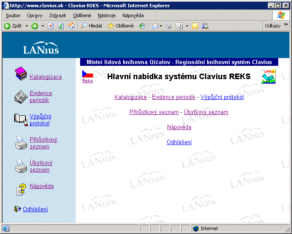
Task: Open Přírůstkový seznam link in left sidebar
Action: [43, 143]
